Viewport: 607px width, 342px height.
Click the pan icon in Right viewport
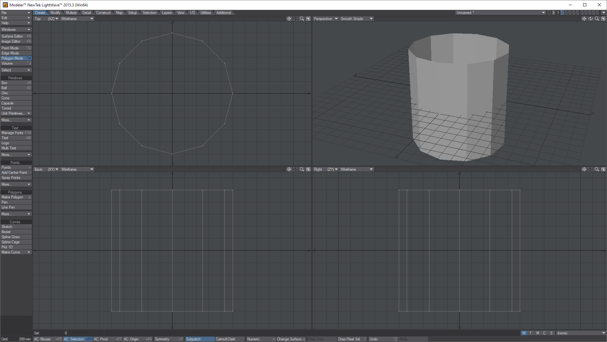(x=584, y=169)
